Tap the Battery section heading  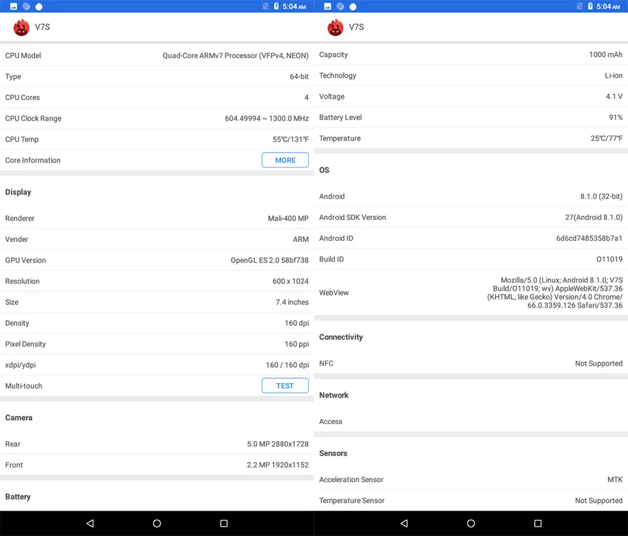(18, 497)
